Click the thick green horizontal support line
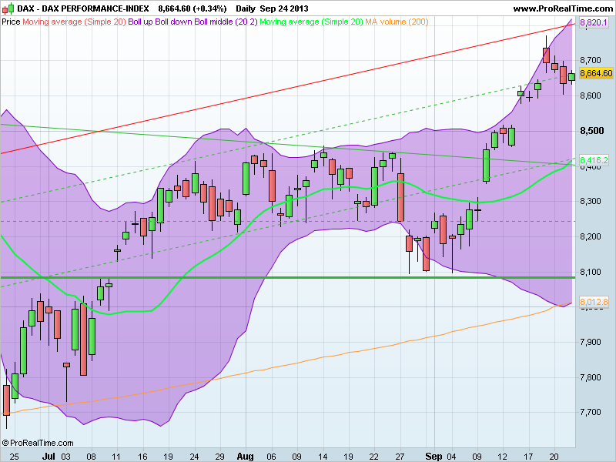Screen dimensions: 616x462 [x=287, y=278]
